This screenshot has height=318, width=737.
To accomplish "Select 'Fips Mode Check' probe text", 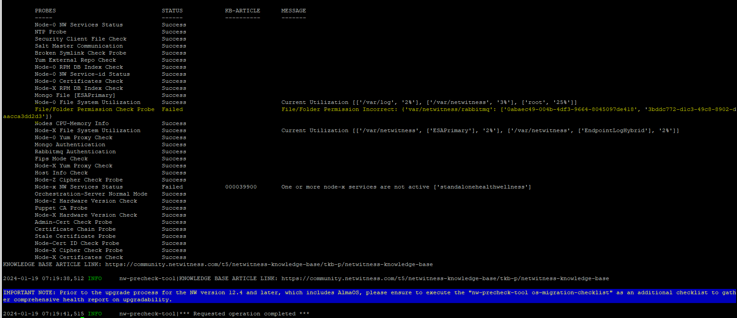I will [x=61, y=159].
